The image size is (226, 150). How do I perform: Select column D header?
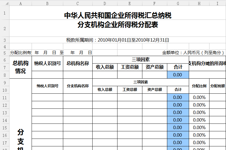pos(105,3)
